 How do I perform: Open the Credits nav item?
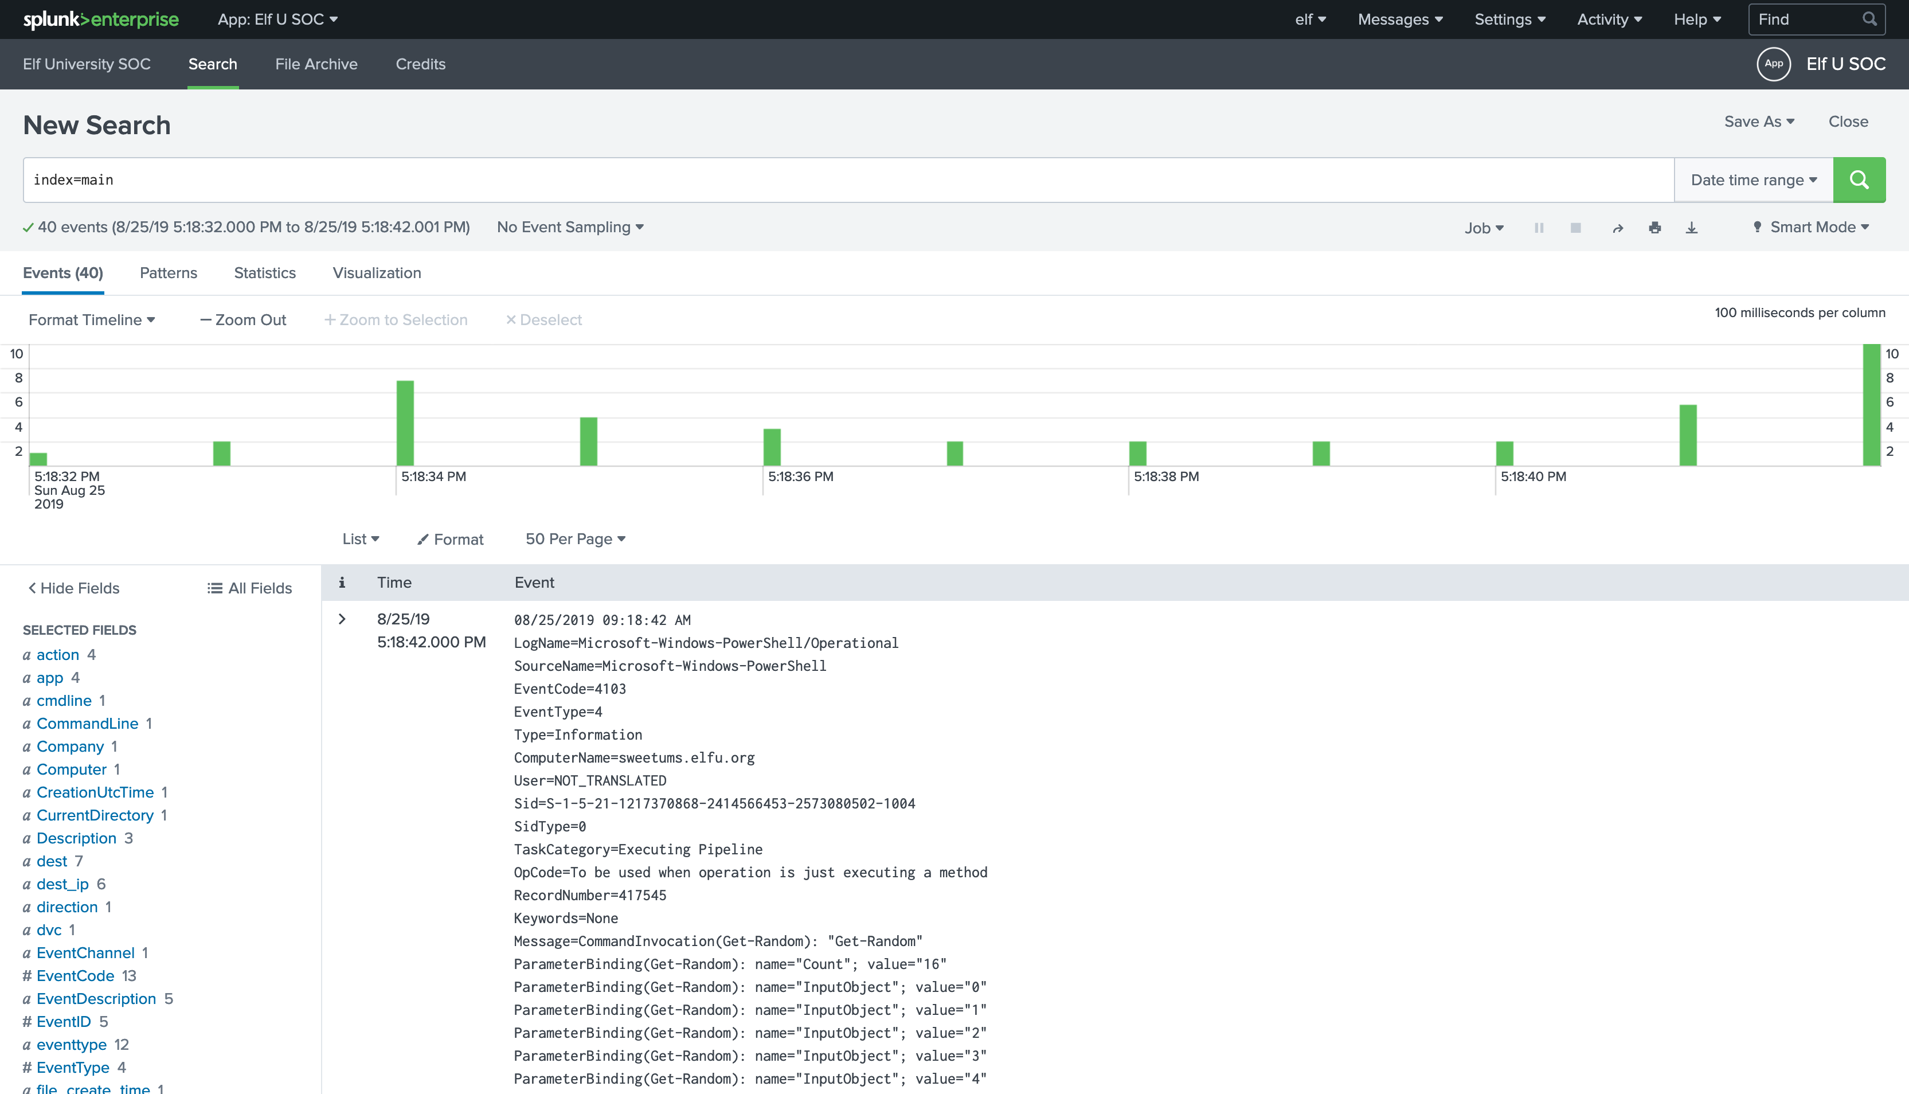pyautogui.click(x=421, y=64)
